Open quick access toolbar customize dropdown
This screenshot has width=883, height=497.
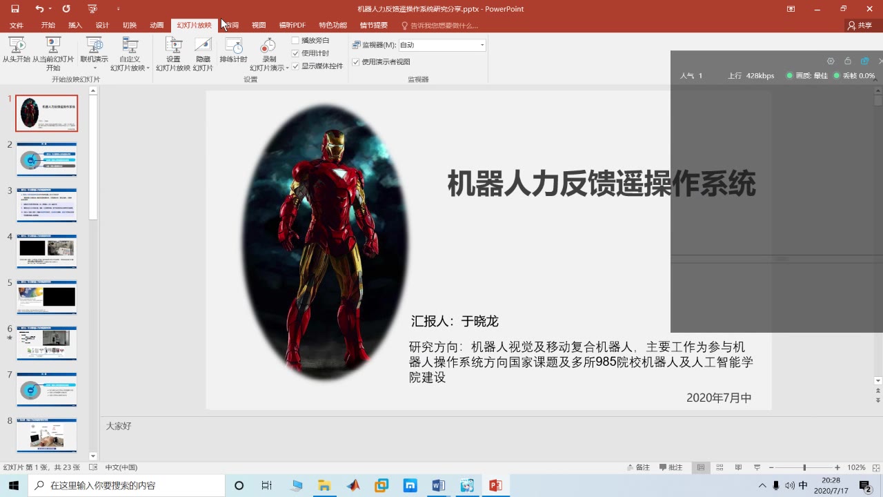coord(118,9)
